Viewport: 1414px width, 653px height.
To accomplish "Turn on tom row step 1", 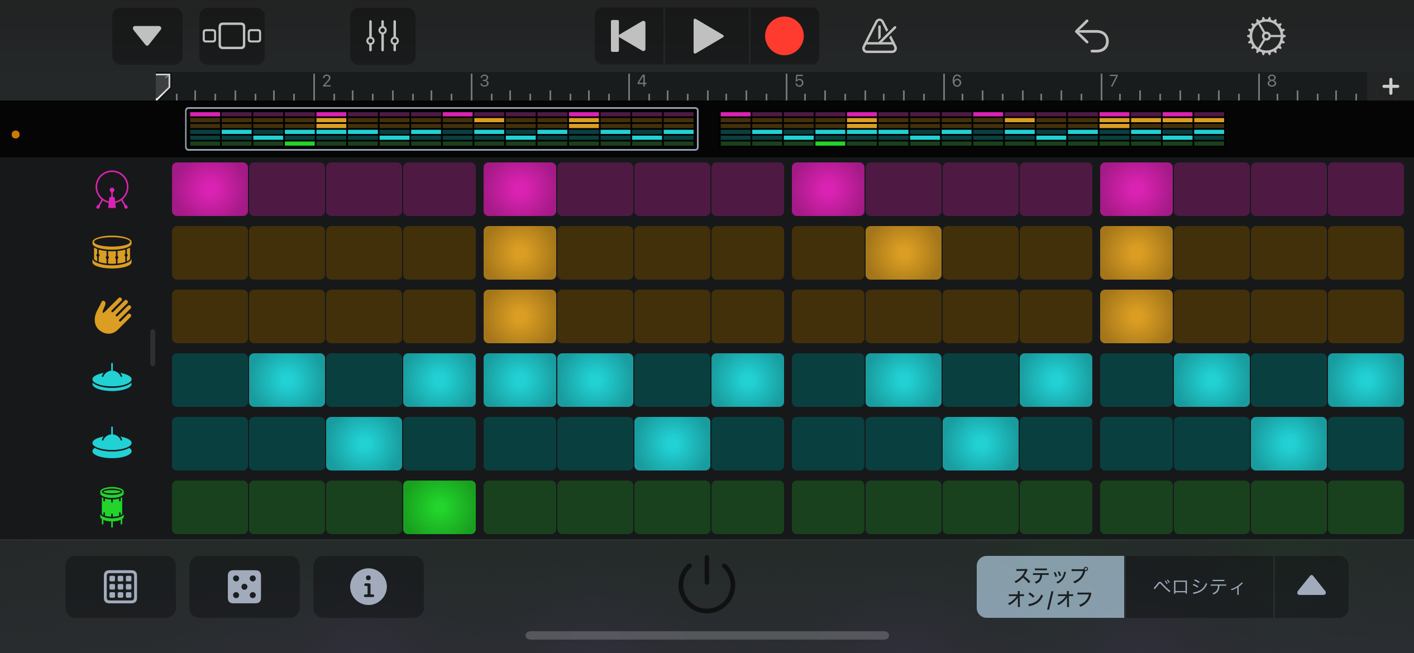I will (x=210, y=507).
